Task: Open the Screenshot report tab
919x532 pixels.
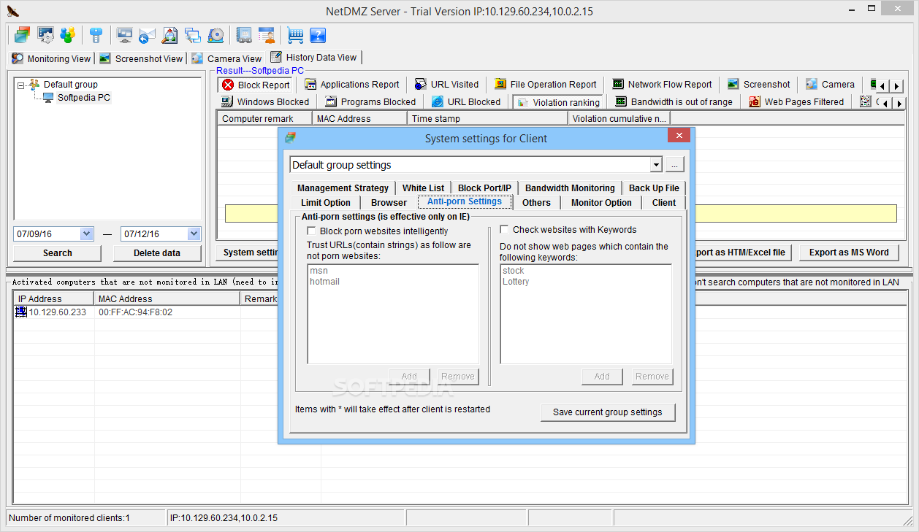Action: click(758, 85)
